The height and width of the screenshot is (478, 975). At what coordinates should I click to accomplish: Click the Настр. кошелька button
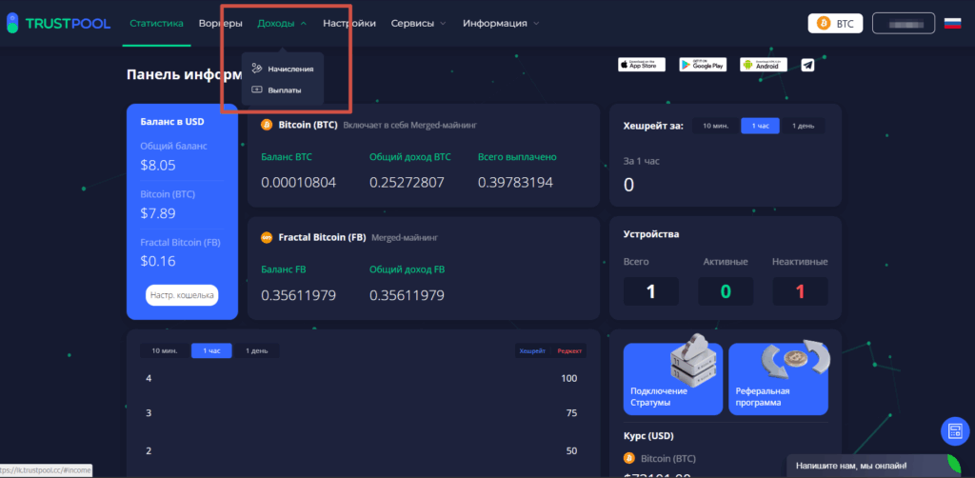point(182,295)
